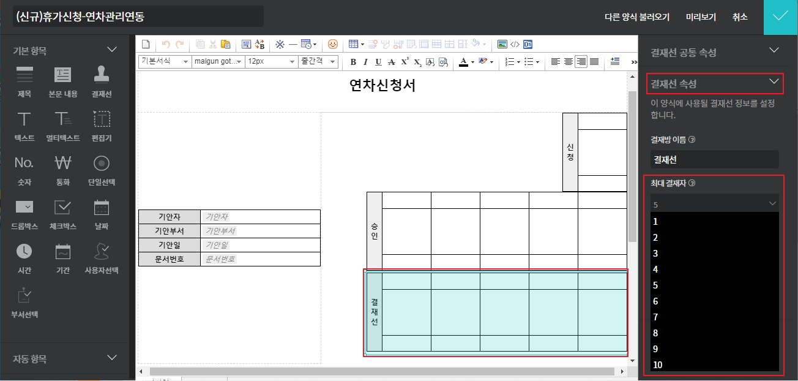Toggle underline text formatting
The width and height of the screenshot is (798, 381).
pos(378,62)
